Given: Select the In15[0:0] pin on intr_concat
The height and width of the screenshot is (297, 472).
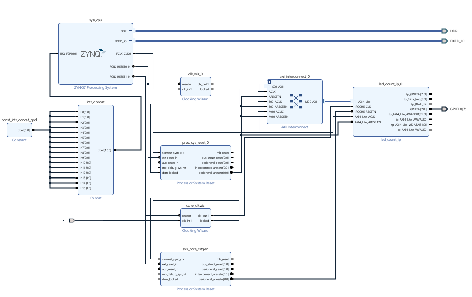Looking at the screenshot, I should pyautogui.click(x=85, y=188).
